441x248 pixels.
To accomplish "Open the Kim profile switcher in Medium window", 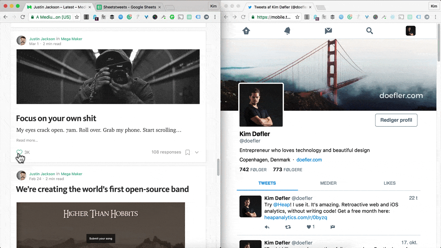I will (213, 6).
